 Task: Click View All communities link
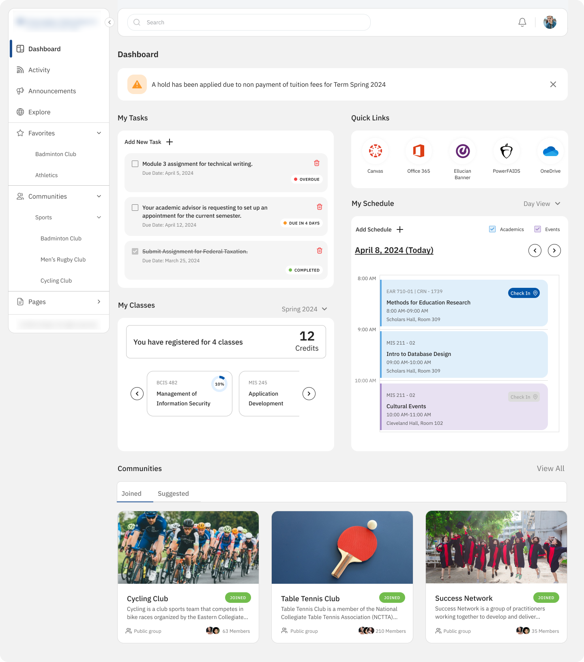550,468
